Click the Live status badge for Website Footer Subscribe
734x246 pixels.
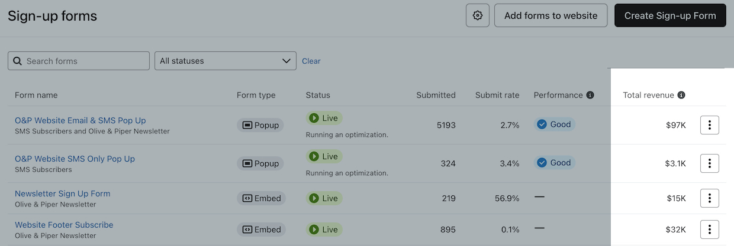(x=324, y=229)
